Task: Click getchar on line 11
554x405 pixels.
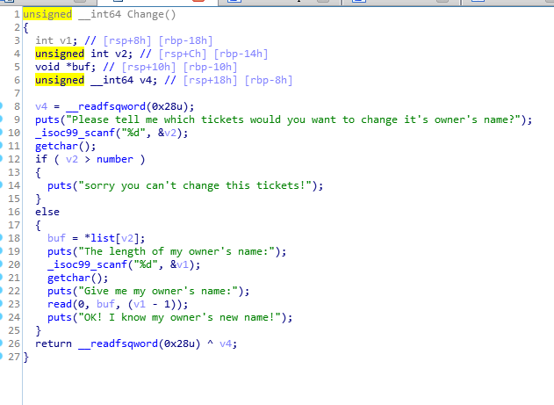Action: [56, 146]
